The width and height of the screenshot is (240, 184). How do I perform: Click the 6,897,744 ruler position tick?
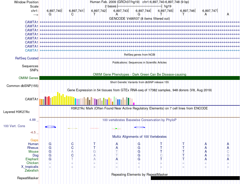coord(143,11)
